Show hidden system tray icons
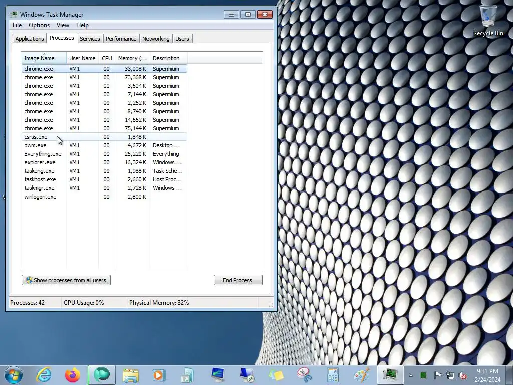The image size is (513, 385). (411, 375)
